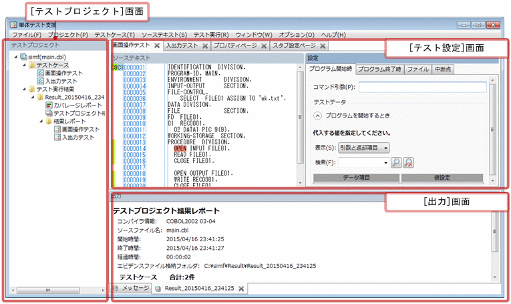511x304 pixels.
Task: Click the 00:00:02 elapsed time value
Action: click(178, 257)
